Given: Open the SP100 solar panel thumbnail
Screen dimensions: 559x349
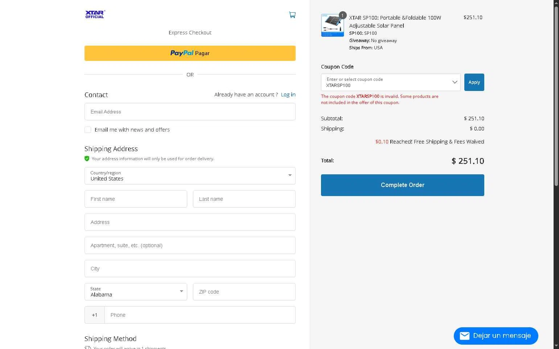Looking at the screenshot, I should pos(332,25).
